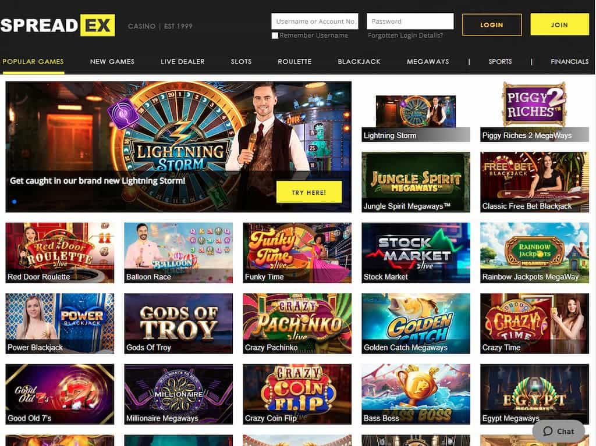The height and width of the screenshot is (446, 596).
Task: Select the Gods Of Troy game tile
Action: coord(178,323)
